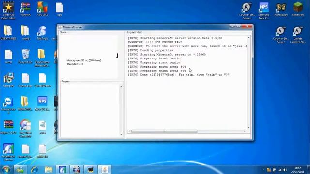Click the "Memory use: 56 mb" stats text
Viewport: 310px width, 174px height.
click(84, 60)
